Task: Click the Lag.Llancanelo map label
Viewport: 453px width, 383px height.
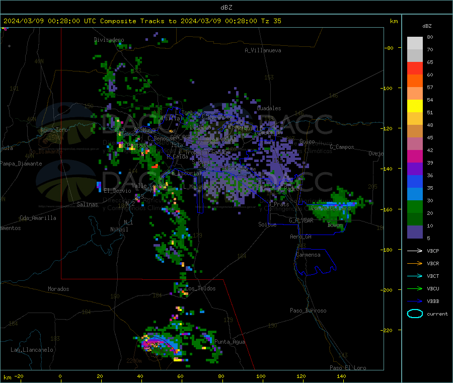Action: tap(32, 350)
